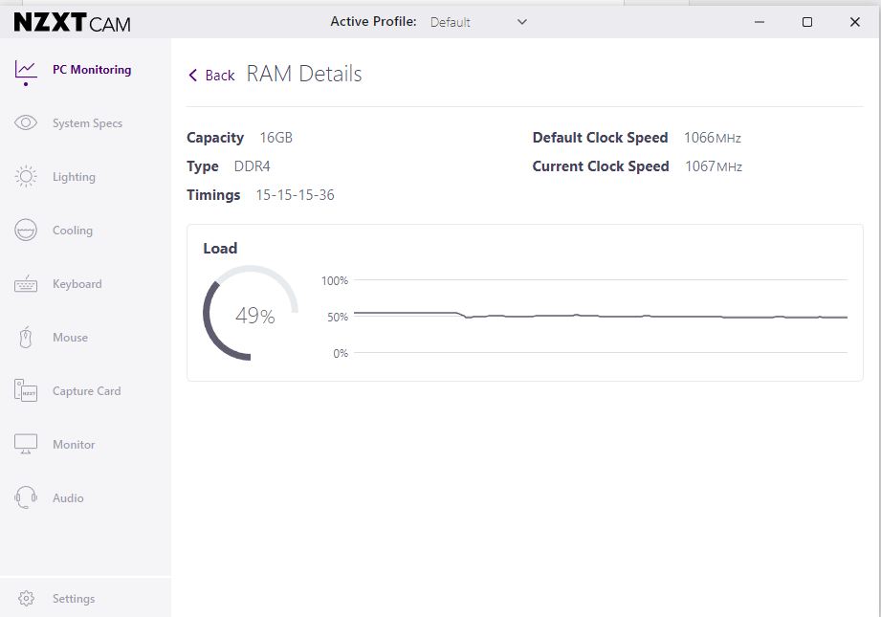
Task: Click the back chevron arrow icon
Action: 192,76
